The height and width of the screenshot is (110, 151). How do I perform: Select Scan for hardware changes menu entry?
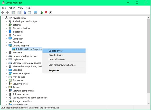click(x=64, y=65)
